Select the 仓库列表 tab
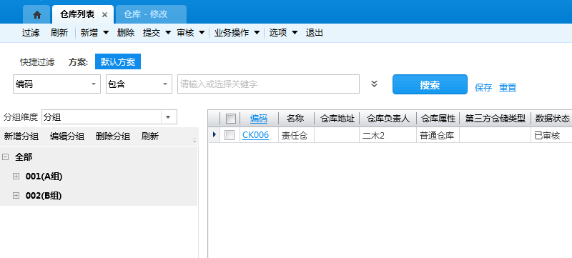Screen dimensions: 572x258 click(77, 14)
